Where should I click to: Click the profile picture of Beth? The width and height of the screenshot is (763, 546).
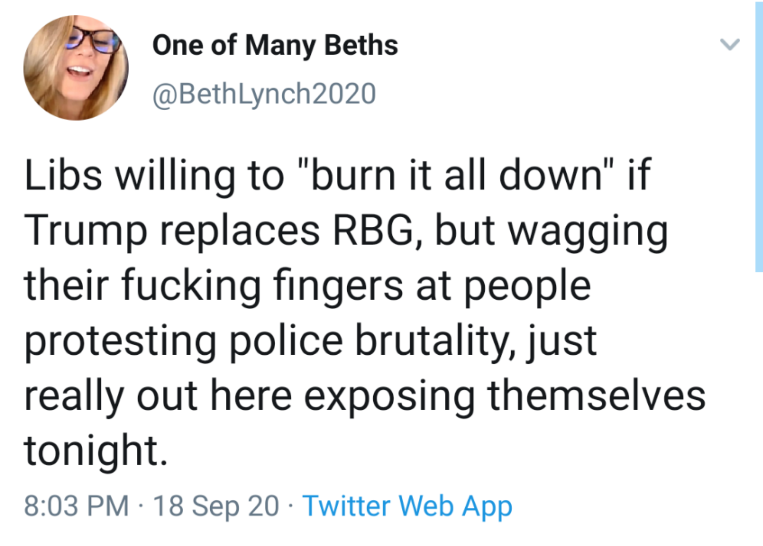(76, 68)
